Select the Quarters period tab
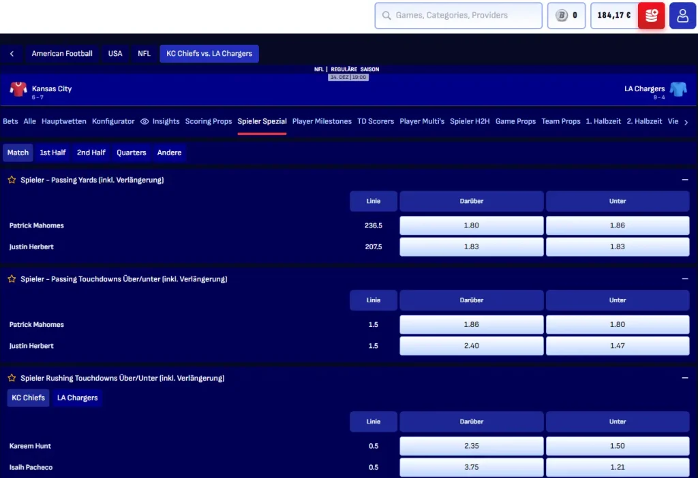Viewport: 698px width, 478px height. [x=132, y=153]
